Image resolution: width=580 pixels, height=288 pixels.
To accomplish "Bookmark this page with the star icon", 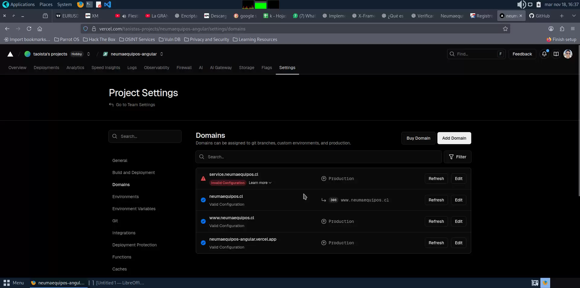I will click(505, 29).
